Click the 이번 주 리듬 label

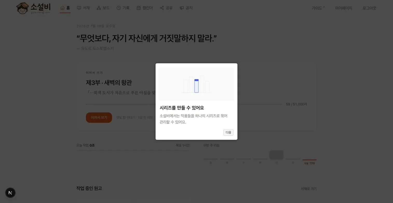pyautogui.click(x=211, y=145)
